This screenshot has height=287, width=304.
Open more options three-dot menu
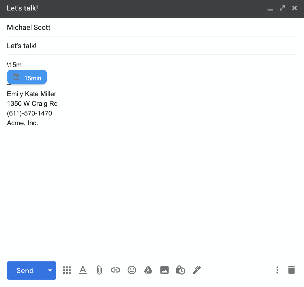click(277, 270)
